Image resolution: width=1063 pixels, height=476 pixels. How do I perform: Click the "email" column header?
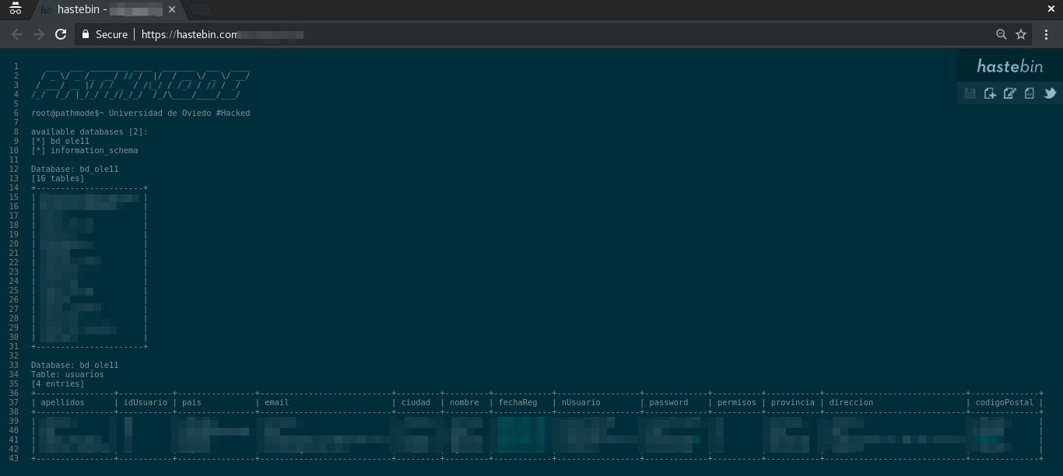pos(276,402)
